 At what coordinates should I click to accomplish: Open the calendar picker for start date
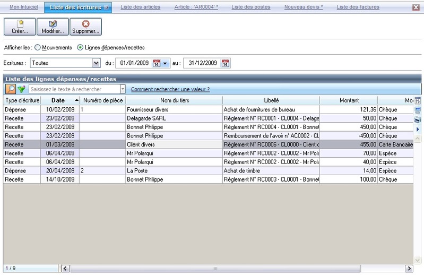click(157, 63)
